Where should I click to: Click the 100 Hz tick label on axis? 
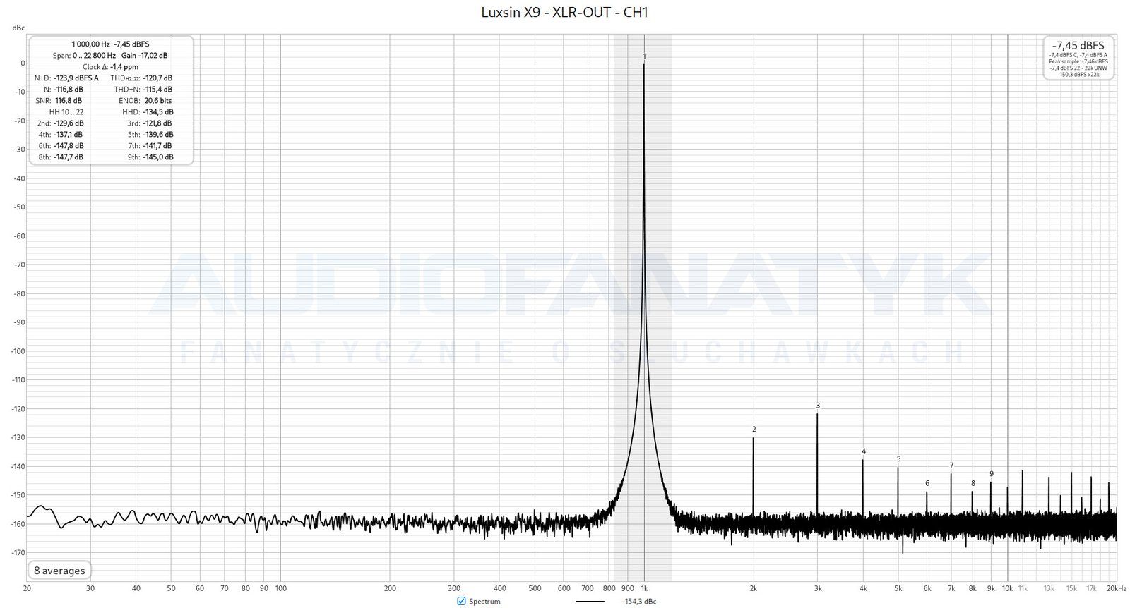tap(280, 588)
